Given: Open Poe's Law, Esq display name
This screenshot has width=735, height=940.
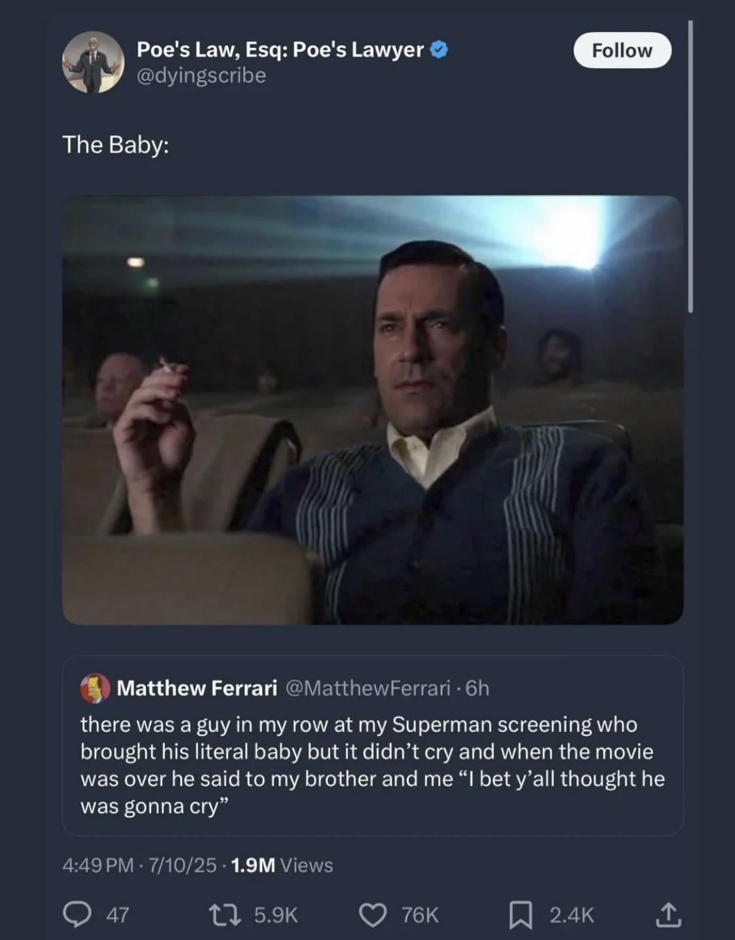Looking at the screenshot, I should coord(280,50).
